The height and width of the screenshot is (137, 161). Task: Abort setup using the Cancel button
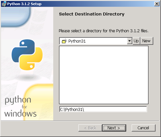[x=144, y=128]
